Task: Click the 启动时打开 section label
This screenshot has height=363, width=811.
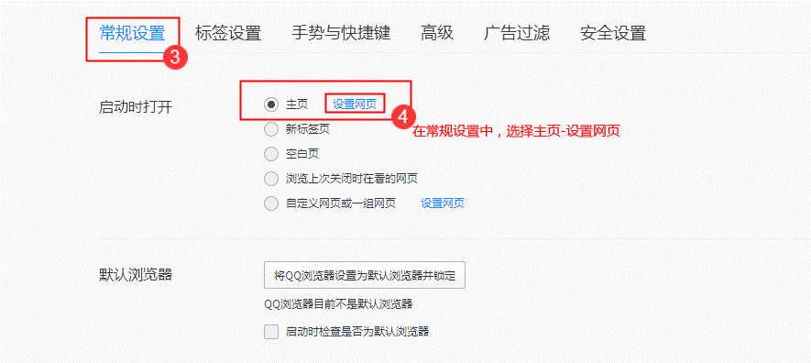Action: pyautogui.click(x=136, y=107)
